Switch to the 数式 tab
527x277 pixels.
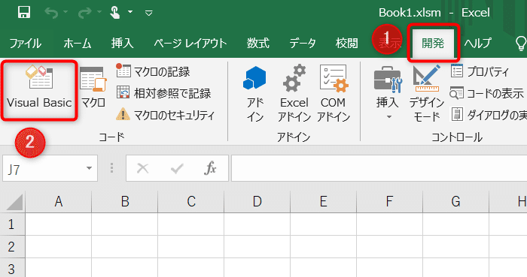258,44
